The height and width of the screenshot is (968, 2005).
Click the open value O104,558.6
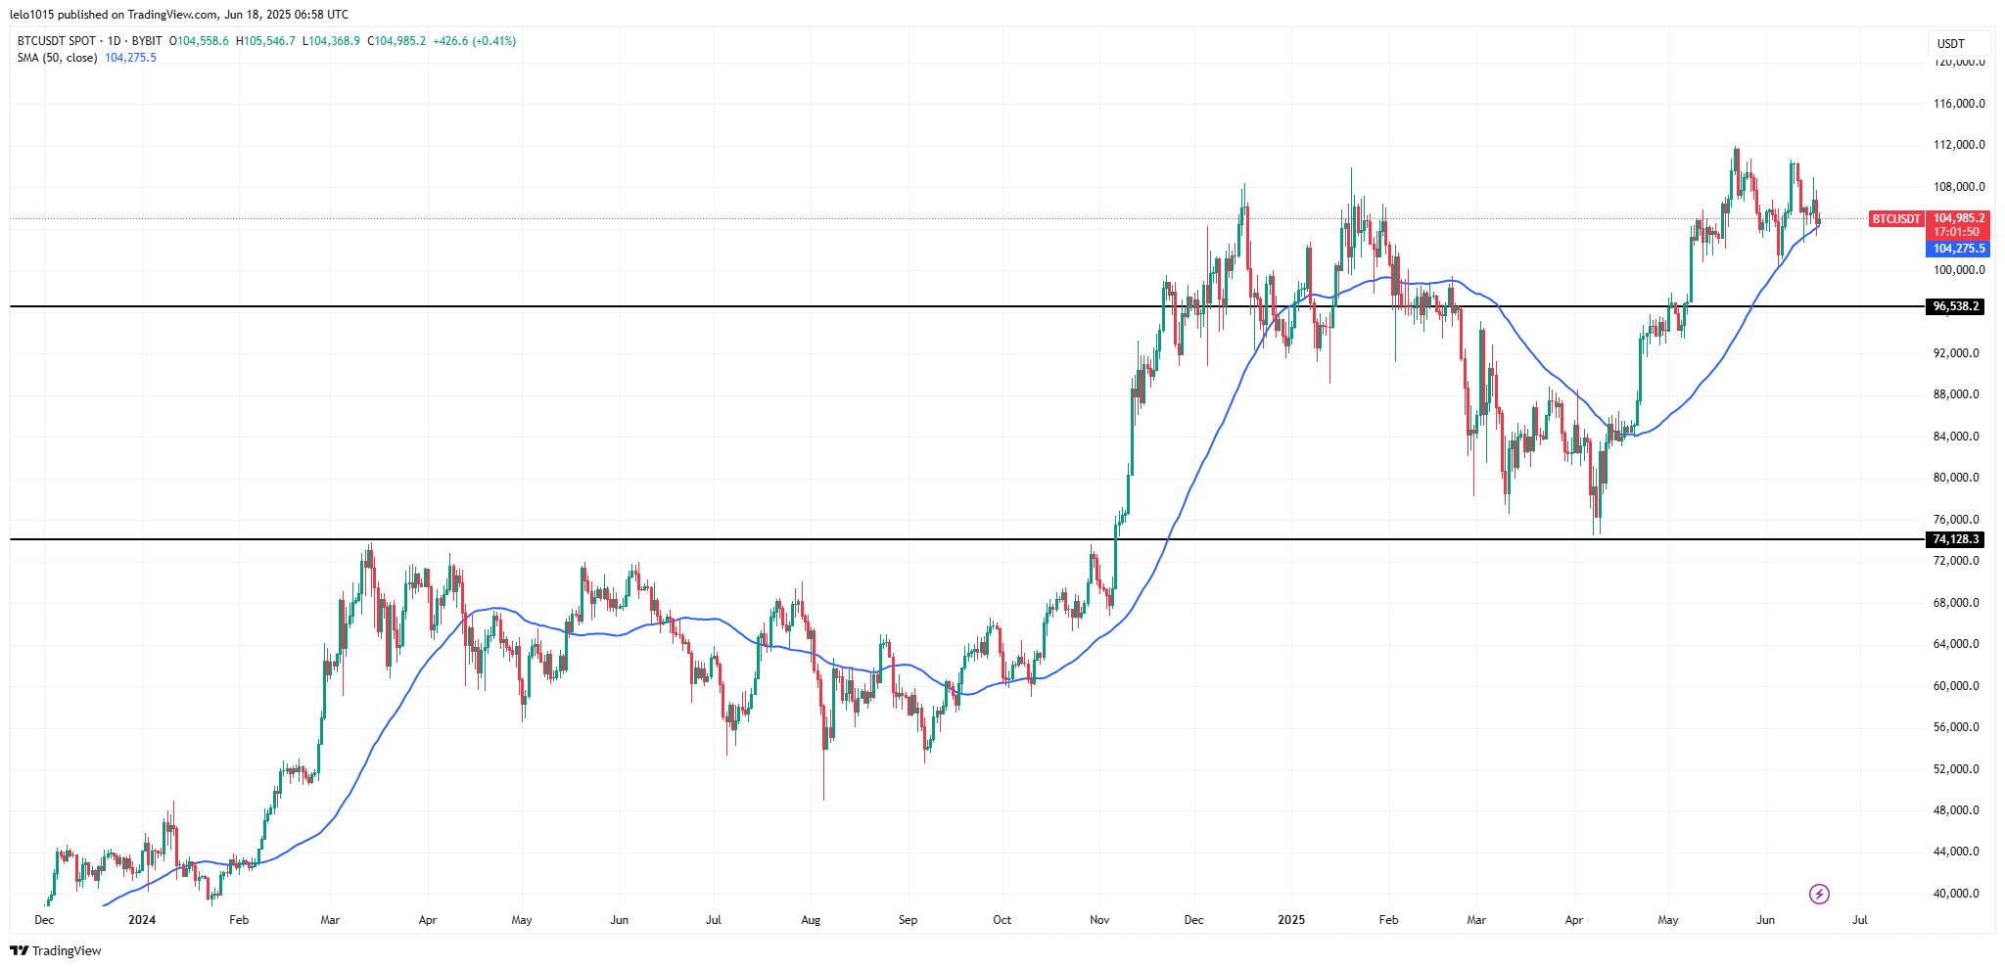coord(199,41)
